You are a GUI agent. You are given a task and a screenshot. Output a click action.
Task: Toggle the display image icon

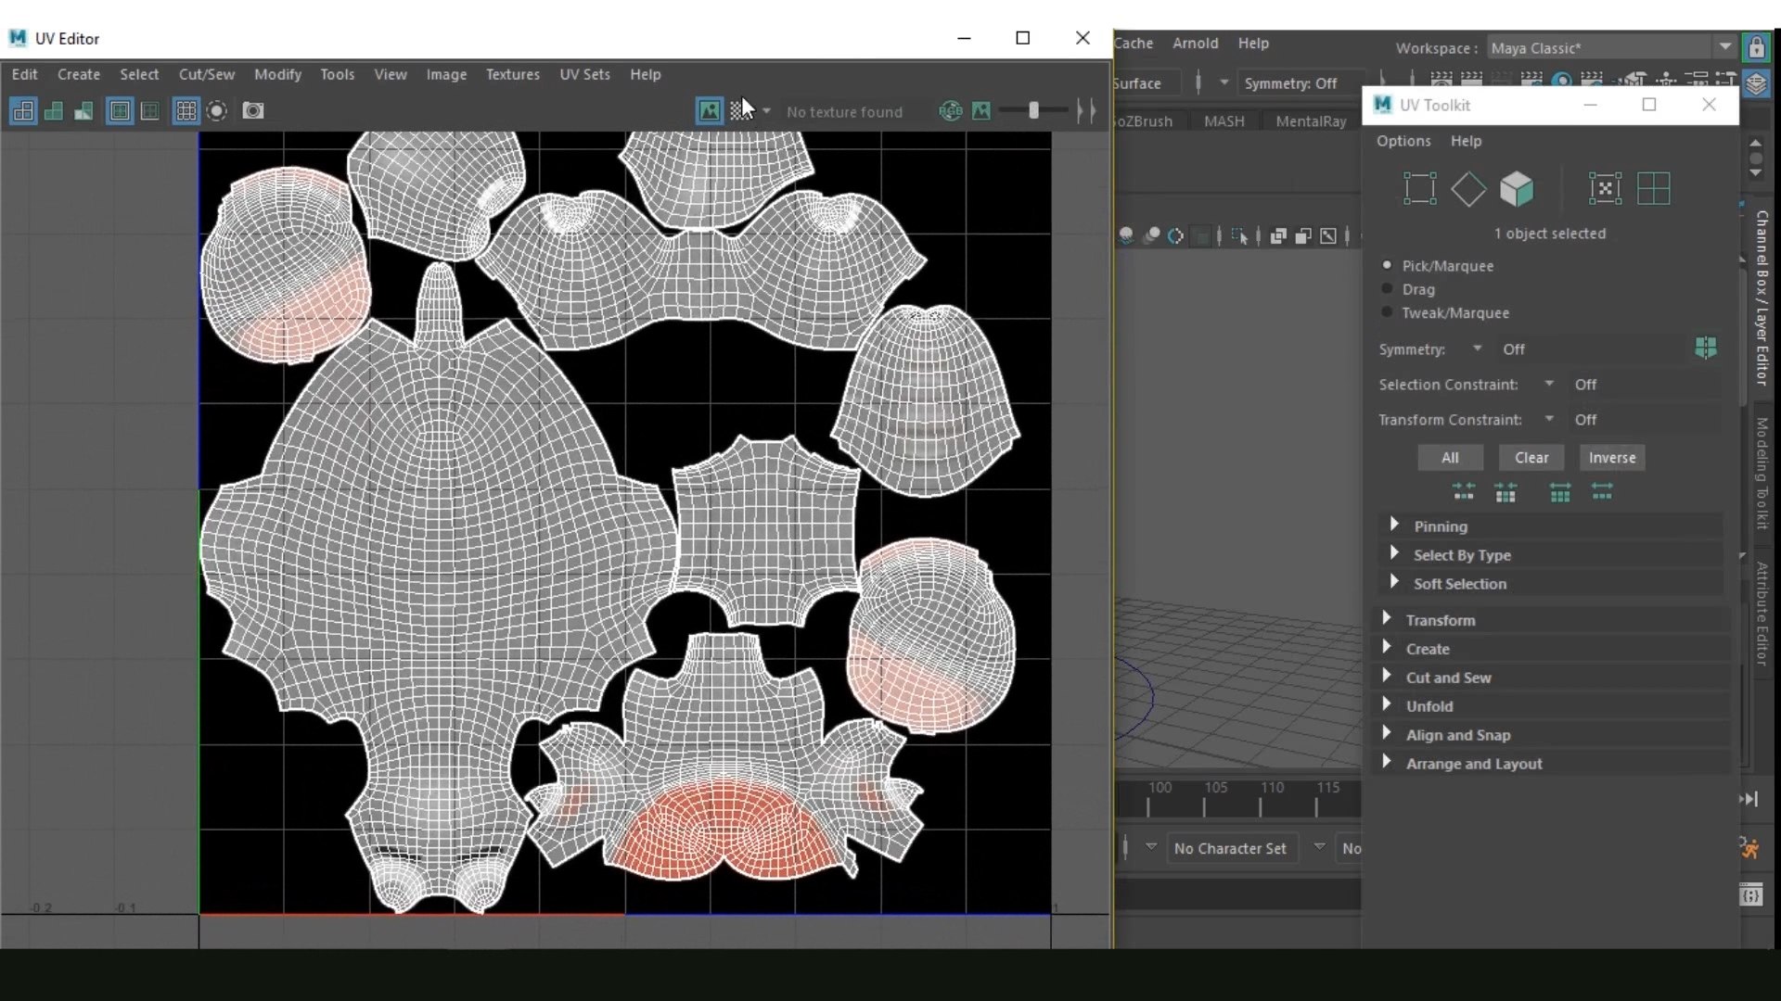click(x=710, y=111)
